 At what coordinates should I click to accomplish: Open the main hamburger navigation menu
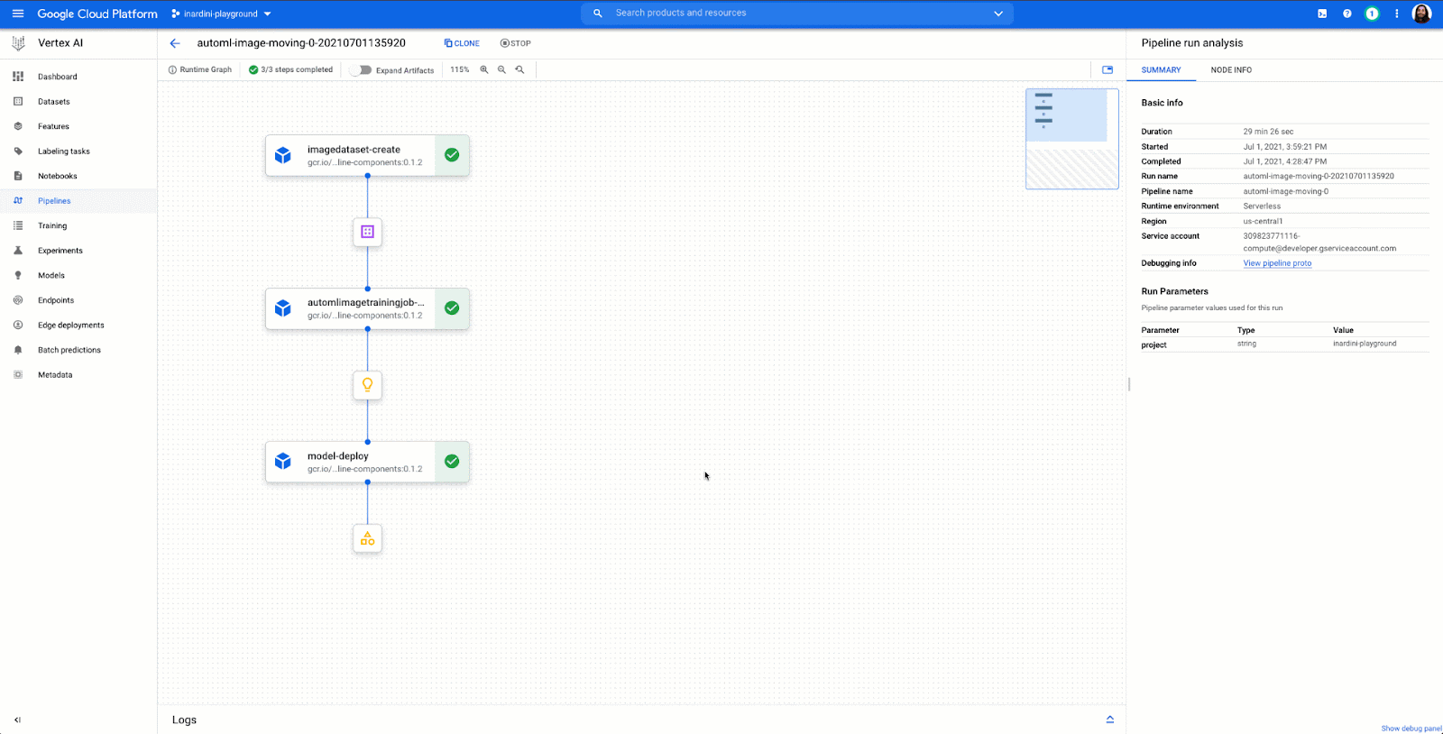(x=18, y=14)
